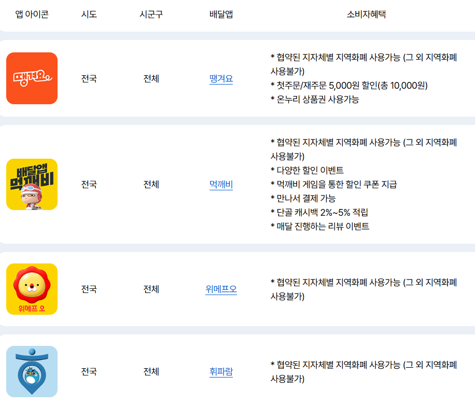The image size is (475, 405).
Task: Click the 시군구 column header
Action: click(151, 14)
